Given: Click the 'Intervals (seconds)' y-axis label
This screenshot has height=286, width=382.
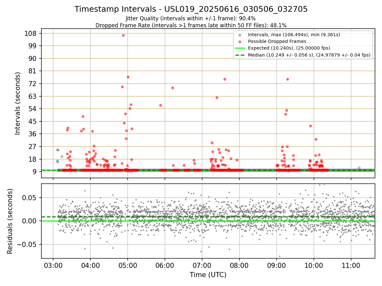Looking at the screenshot, I should (x=18, y=103).
